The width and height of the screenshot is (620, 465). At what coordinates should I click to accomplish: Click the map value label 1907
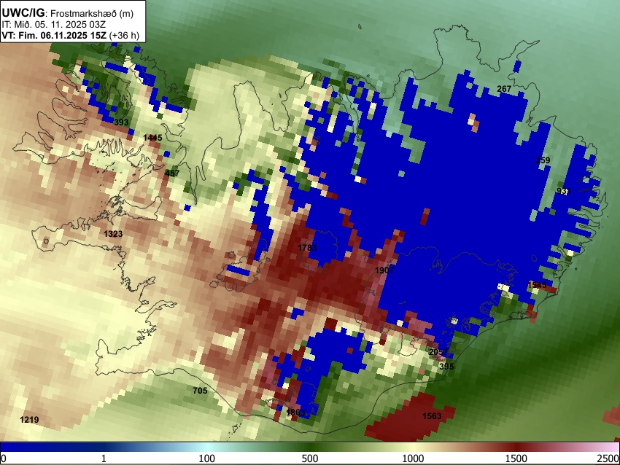(384, 270)
